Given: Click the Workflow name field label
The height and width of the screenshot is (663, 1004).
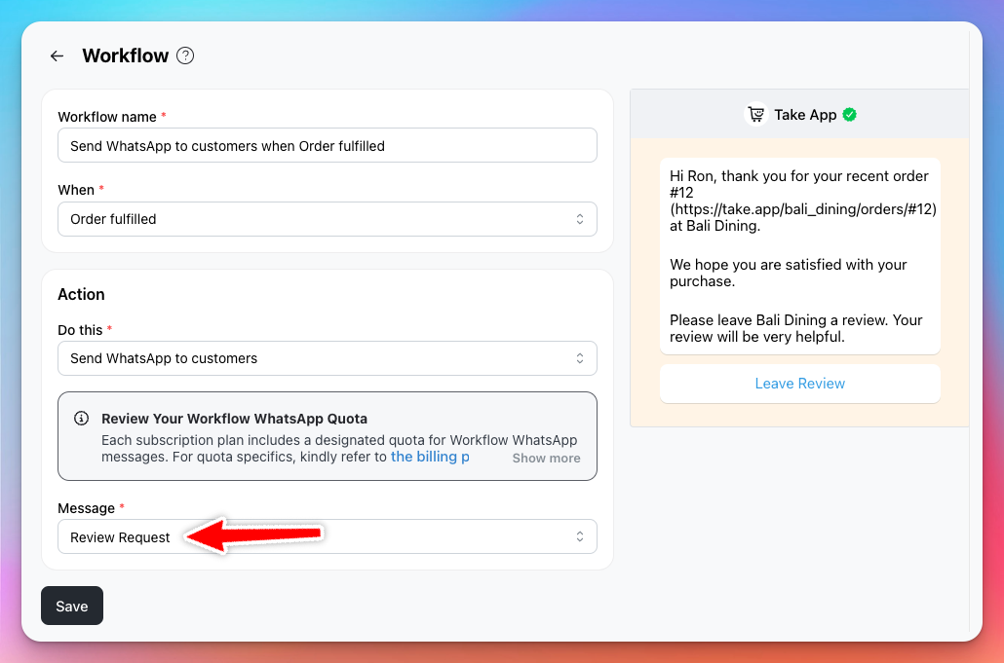Looking at the screenshot, I should 107,117.
